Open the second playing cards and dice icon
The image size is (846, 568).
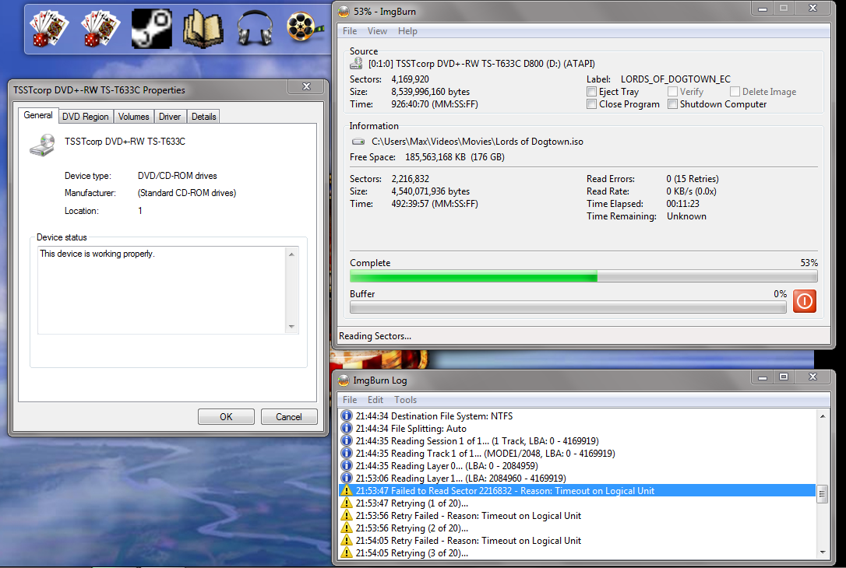coord(100,29)
